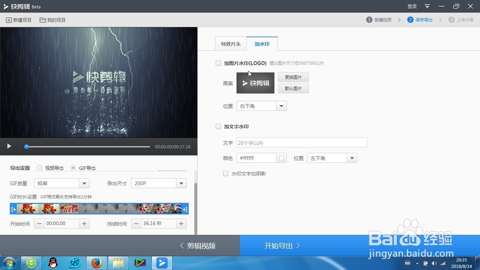Select GIF导出 radio button

pos(73,168)
